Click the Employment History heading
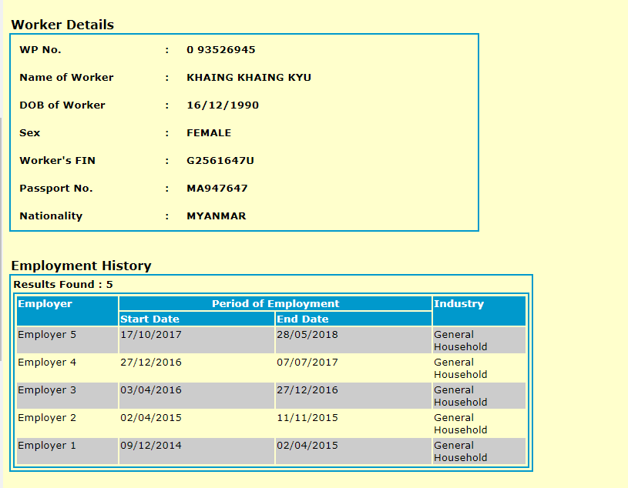The height and width of the screenshot is (488, 628). 81,266
